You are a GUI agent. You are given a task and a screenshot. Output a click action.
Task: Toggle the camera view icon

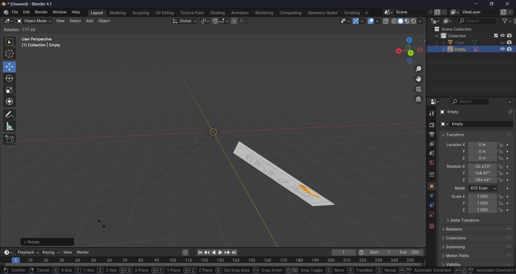[x=418, y=89]
